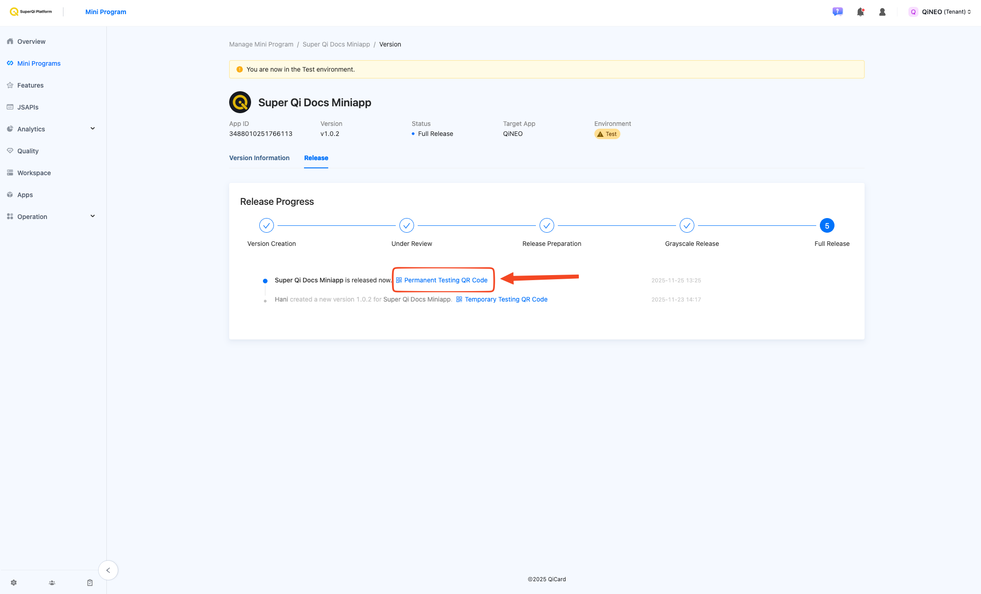Open the team members icon in sidebar footer
This screenshot has width=981, height=594.
[52, 583]
